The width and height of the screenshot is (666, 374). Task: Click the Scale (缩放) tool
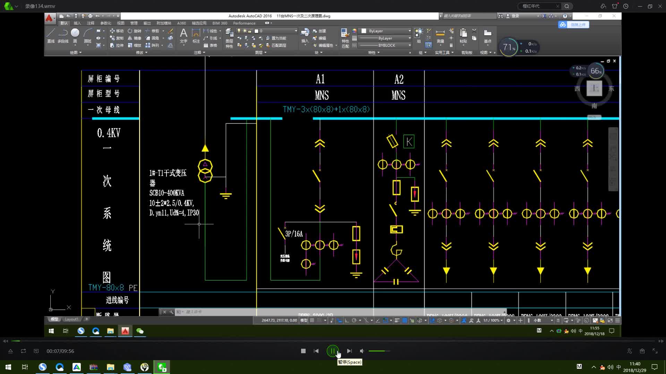(x=134, y=45)
